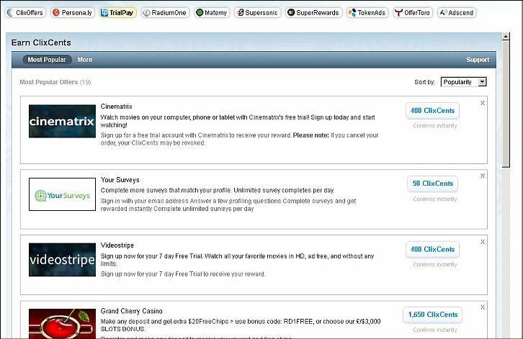
Task: Dismiss the Your Surveys offer
Action: click(x=483, y=176)
